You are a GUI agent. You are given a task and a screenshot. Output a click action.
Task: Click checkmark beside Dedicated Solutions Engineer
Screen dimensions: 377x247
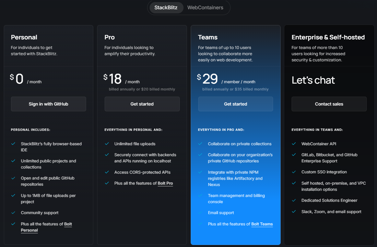point(294,200)
